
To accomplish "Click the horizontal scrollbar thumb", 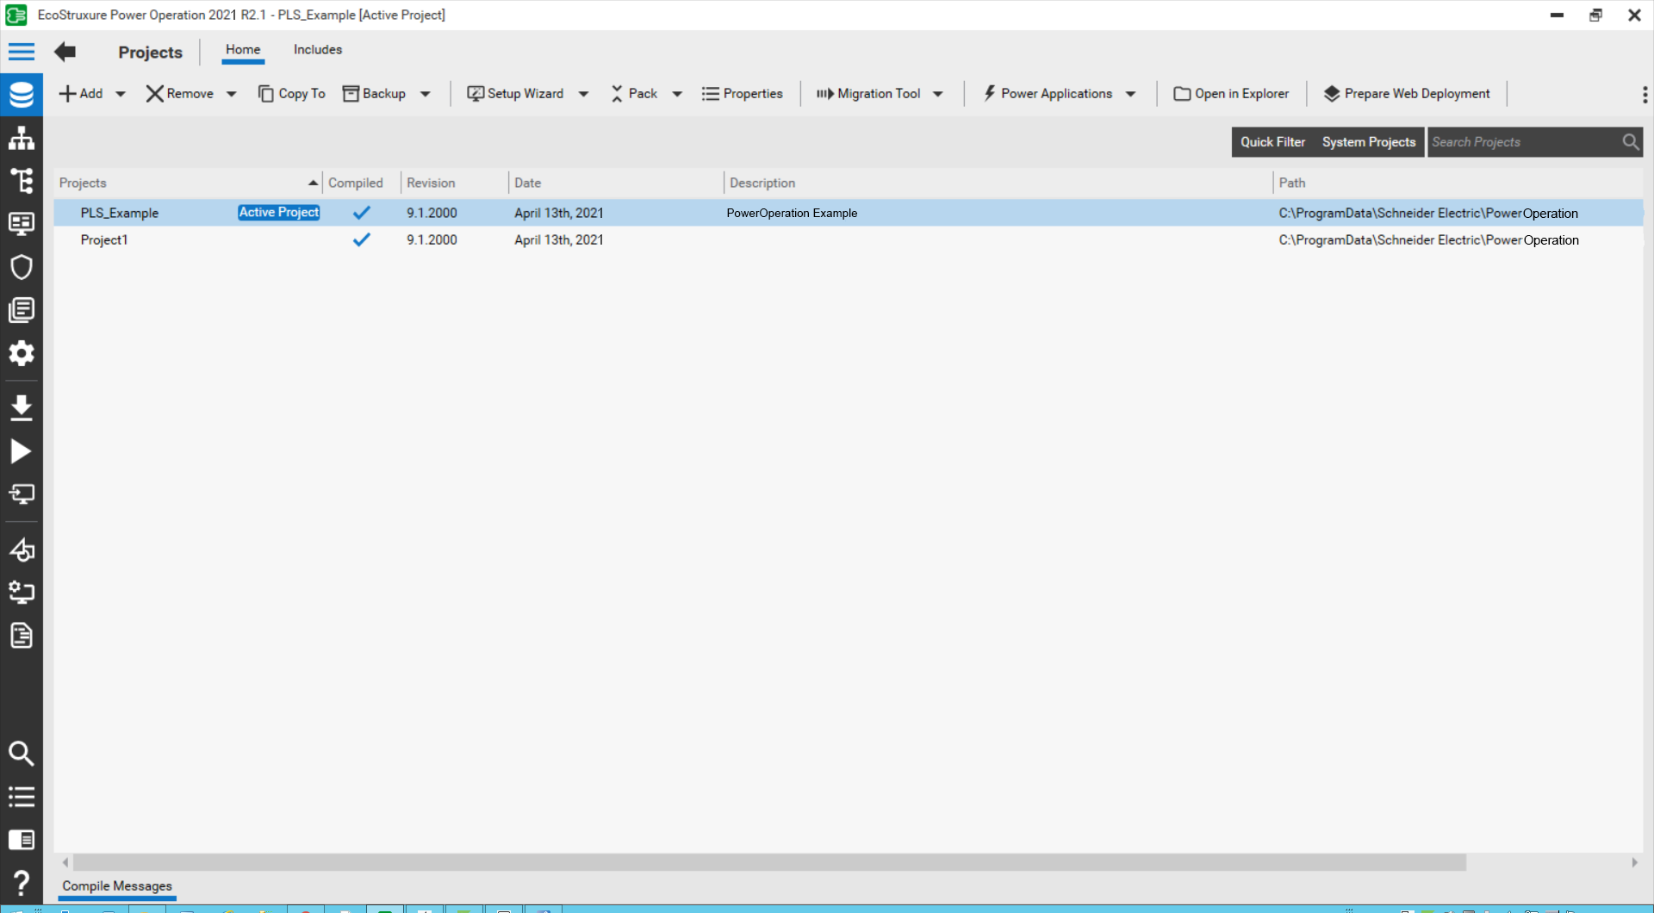I will click(x=769, y=862).
